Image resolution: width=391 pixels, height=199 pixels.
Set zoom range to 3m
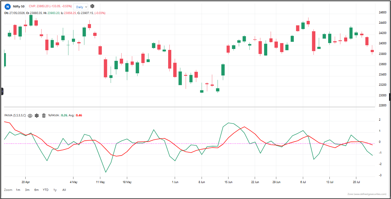(x=27, y=190)
